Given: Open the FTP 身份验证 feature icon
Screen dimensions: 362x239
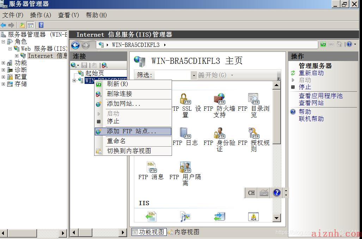Looking at the screenshot, I should pyautogui.click(x=220, y=133).
